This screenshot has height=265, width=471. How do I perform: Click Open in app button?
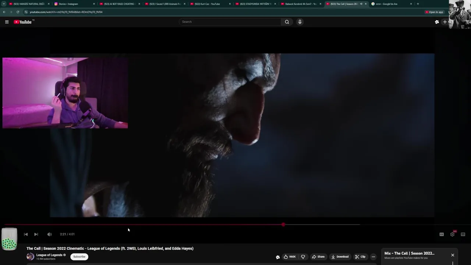434,12
